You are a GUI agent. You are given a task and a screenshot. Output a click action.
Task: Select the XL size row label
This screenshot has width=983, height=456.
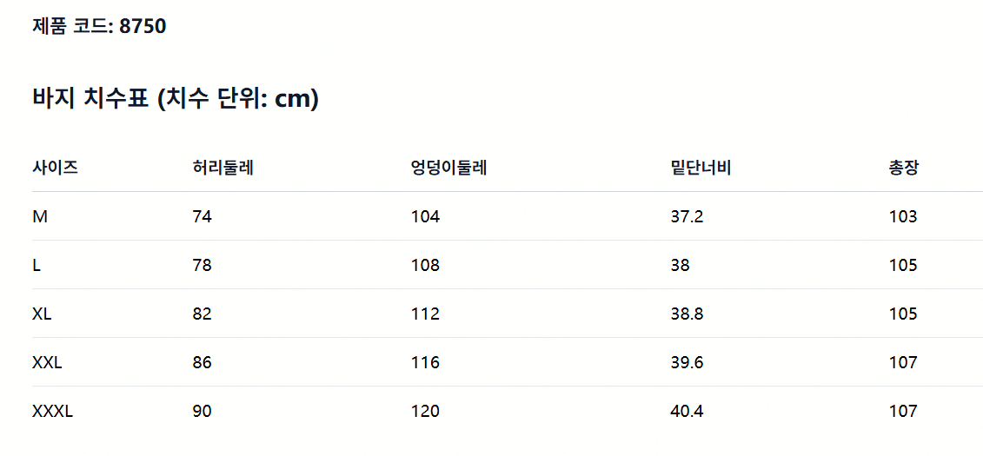click(x=42, y=314)
